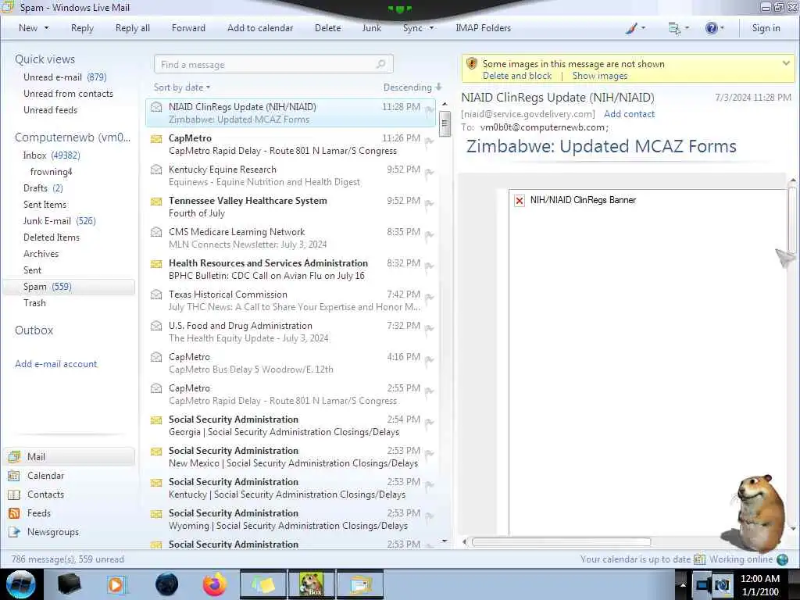Click Reply in the toolbar
This screenshot has height=600, width=800.
[x=82, y=28]
